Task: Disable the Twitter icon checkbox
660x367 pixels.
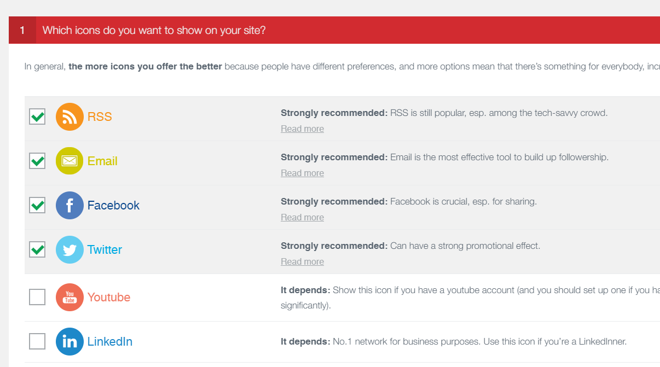Action: [x=37, y=249]
